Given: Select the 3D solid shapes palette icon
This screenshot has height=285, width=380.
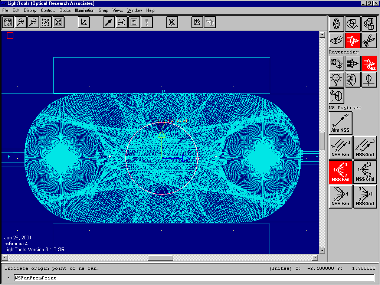Looking at the screenshot, I should coord(369,24).
